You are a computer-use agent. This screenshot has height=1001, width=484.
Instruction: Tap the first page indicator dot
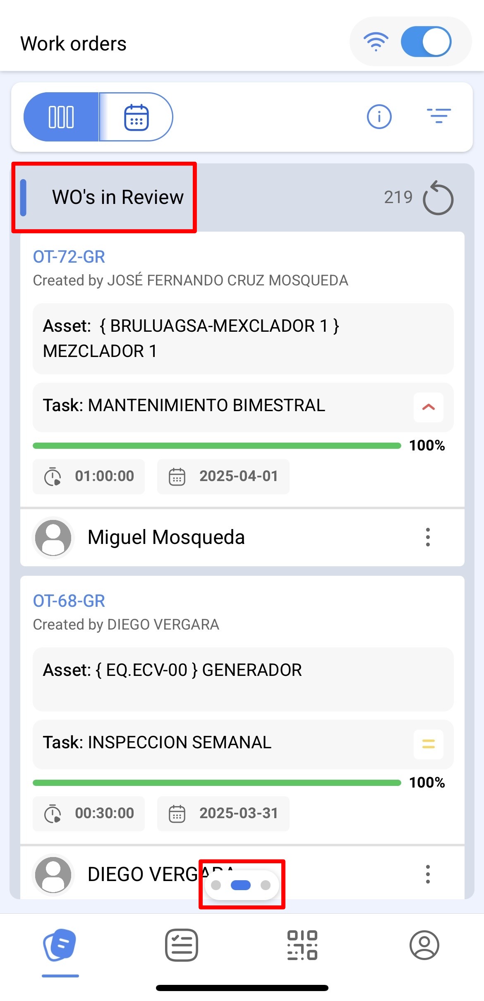(216, 885)
